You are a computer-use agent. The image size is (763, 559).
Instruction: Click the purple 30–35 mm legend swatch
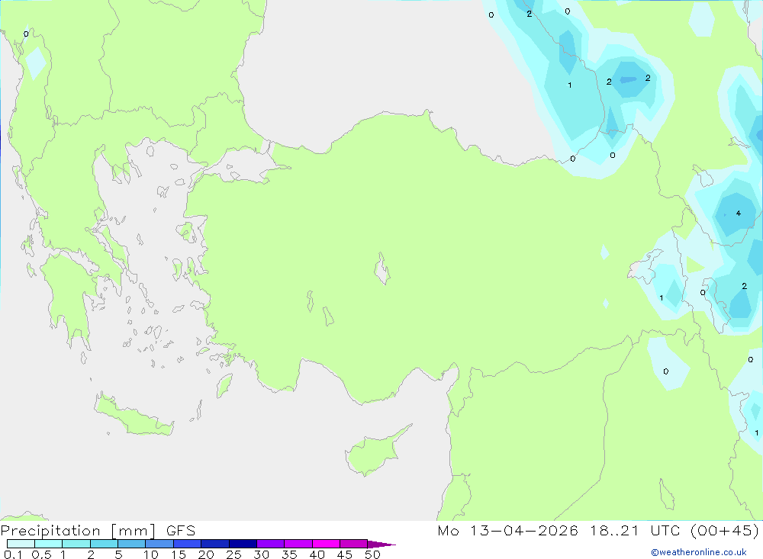click(x=270, y=544)
